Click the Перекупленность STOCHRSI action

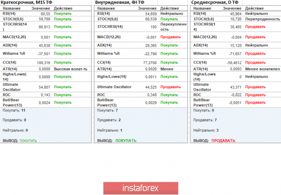[x=173, y=27]
